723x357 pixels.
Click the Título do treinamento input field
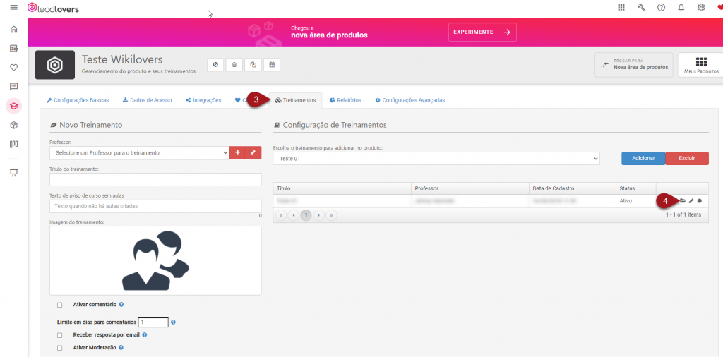pyautogui.click(x=155, y=179)
